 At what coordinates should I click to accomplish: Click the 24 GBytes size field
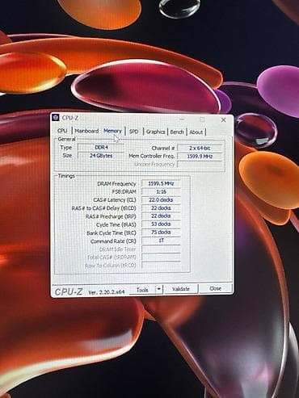[101, 156]
